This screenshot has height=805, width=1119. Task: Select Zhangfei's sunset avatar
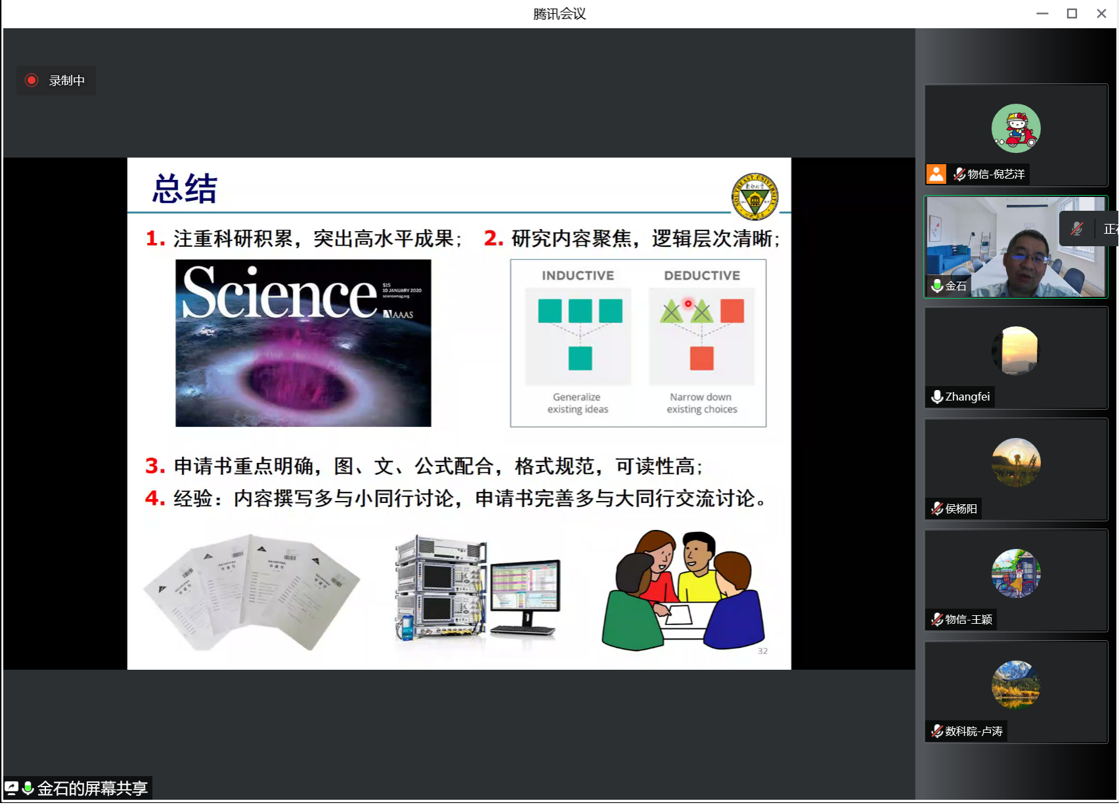tap(1015, 351)
